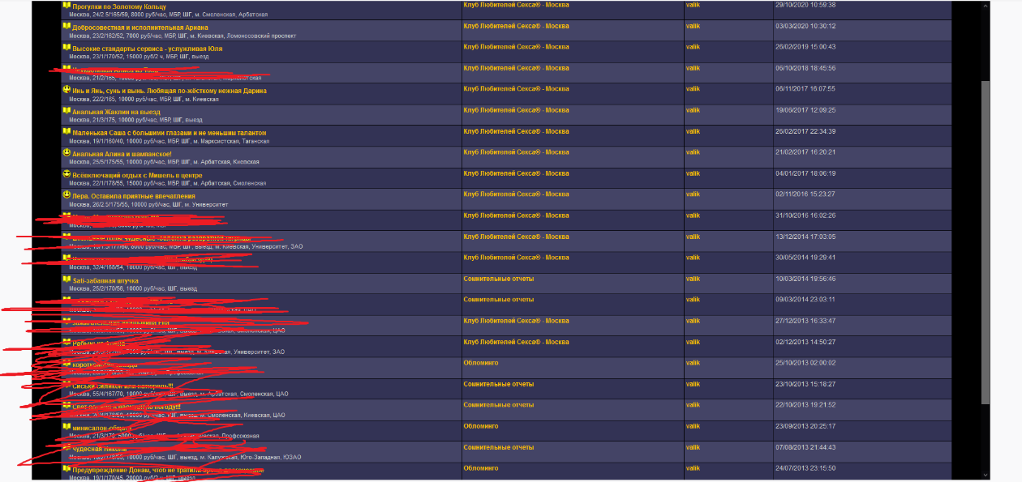Click icon next to Добросовестная и исполнительная Ариана
1022x482 pixels.
67,28
